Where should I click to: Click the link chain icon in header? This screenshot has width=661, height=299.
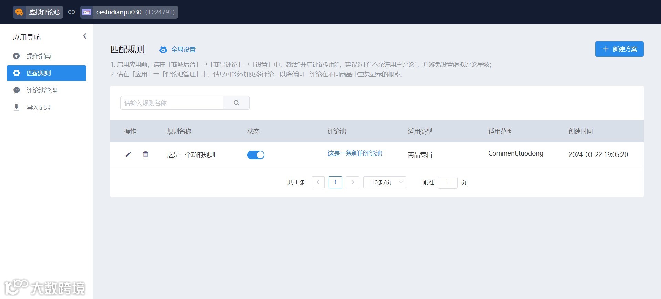71,12
